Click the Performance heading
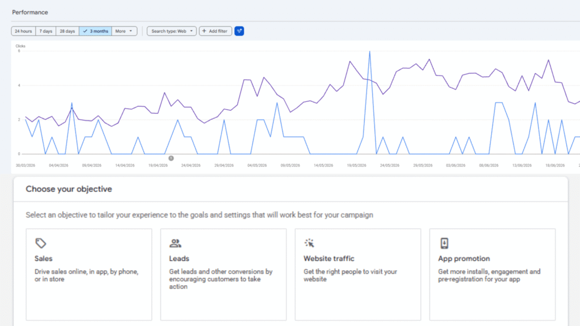Viewport: 580px width, 326px height. (x=30, y=12)
